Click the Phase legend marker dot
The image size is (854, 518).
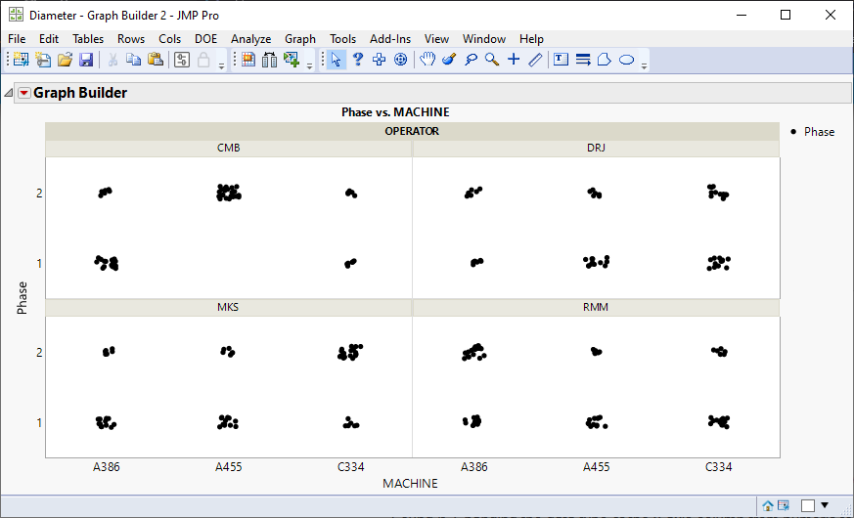tap(793, 132)
